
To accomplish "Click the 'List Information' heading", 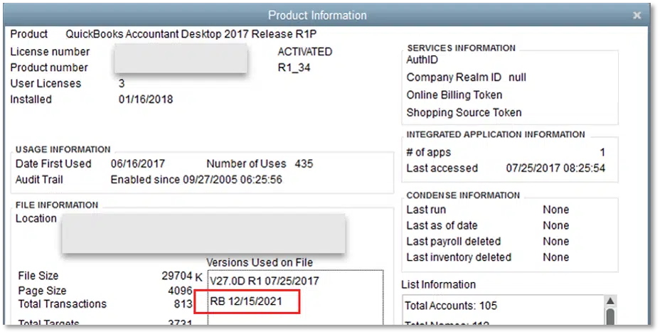I will pyautogui.click(x=438, y=285).
